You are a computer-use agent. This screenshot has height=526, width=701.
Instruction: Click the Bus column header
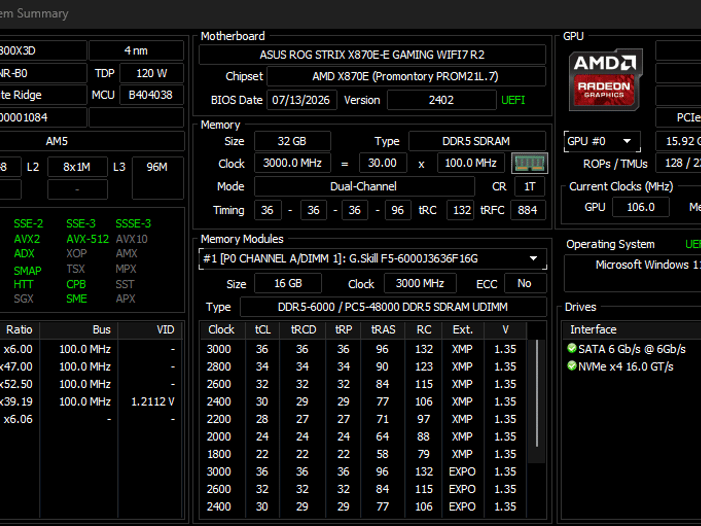click(79, 329)
